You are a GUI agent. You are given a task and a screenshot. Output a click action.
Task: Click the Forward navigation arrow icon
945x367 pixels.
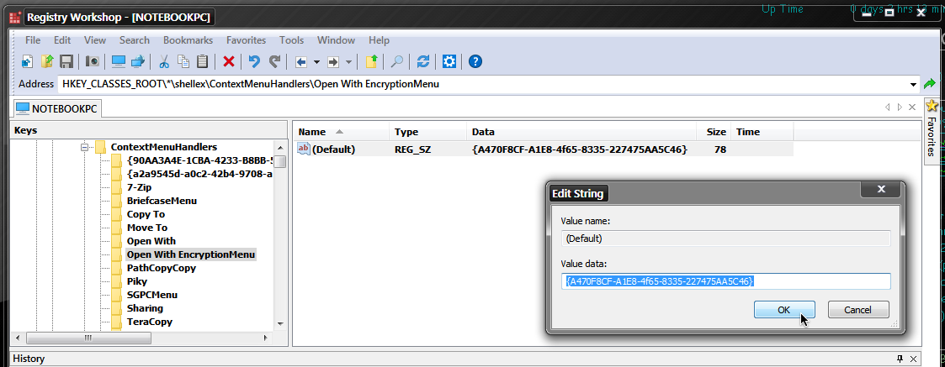click(x=333, y=61)
